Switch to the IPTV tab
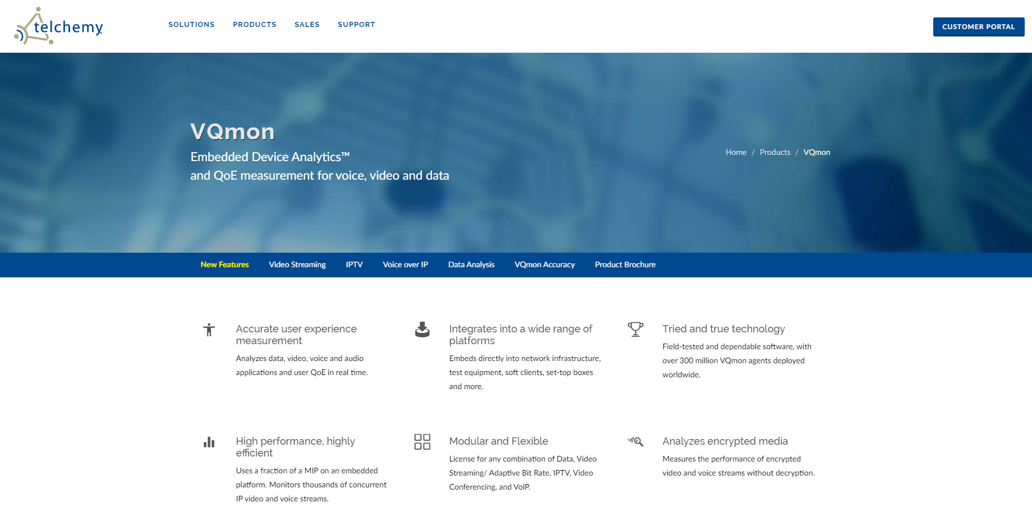Image resolution: width=1032 pixels, height=516 pixels. tap(354, 264)
